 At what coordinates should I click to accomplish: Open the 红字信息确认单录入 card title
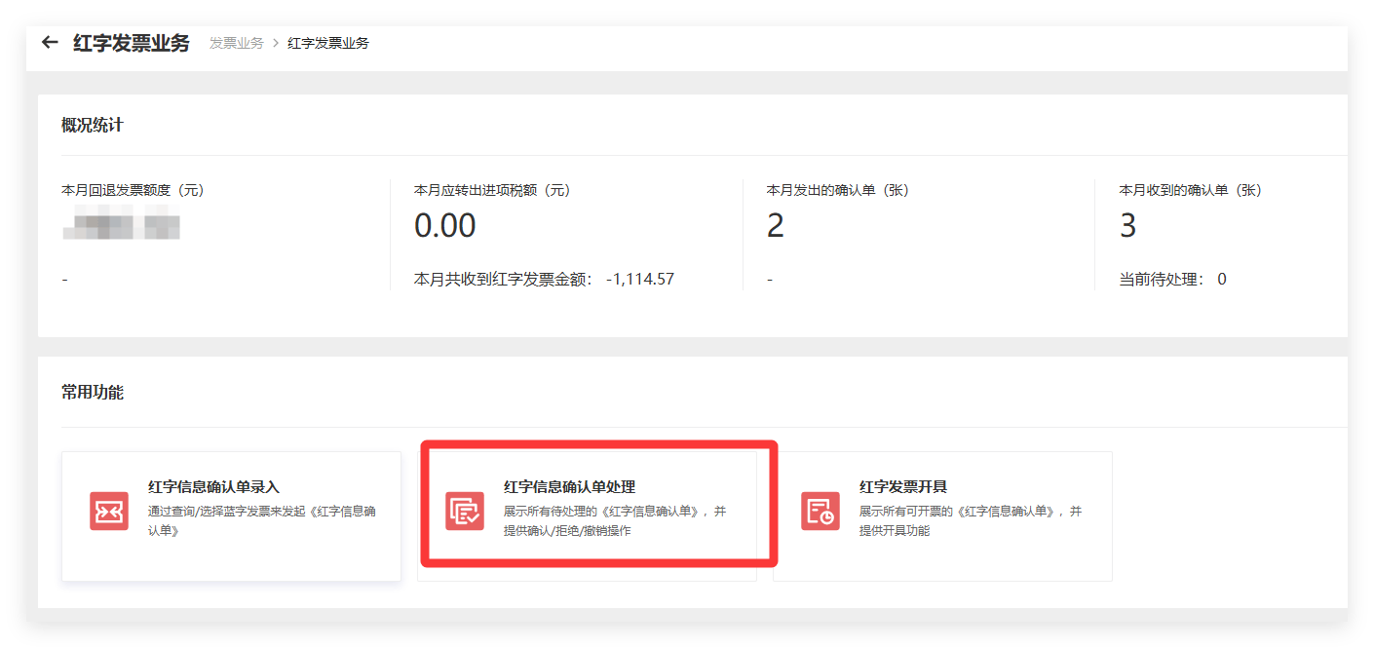point(213,487)
